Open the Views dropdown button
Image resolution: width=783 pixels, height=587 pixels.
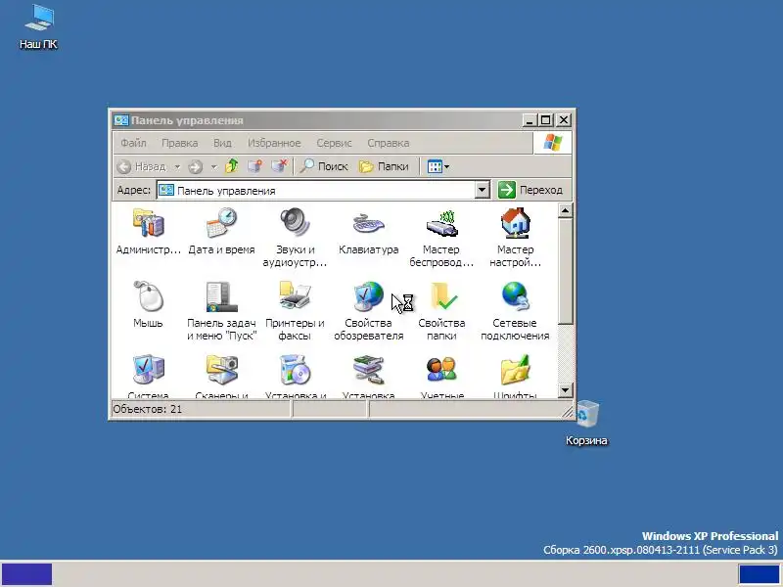(x=438, y=166)
